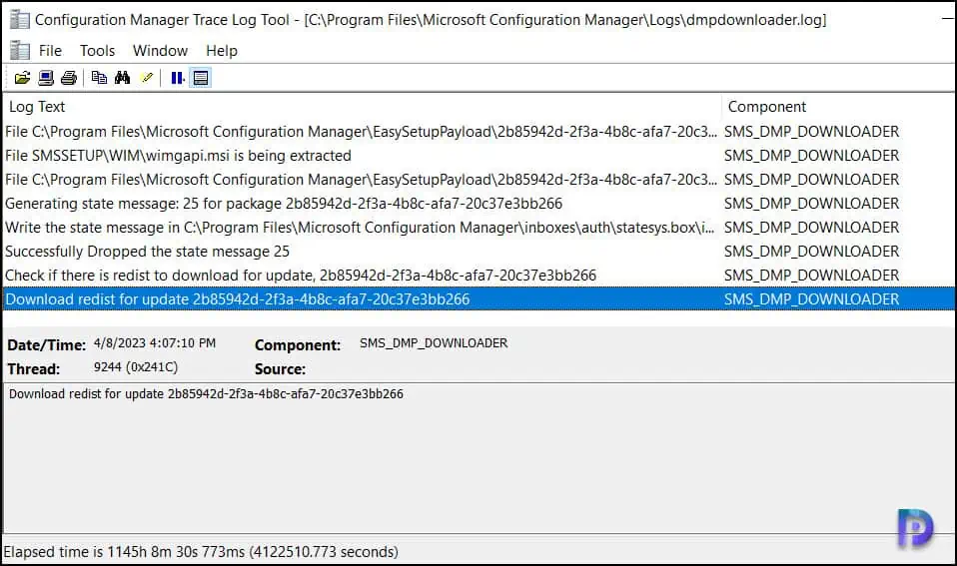Open the Window menu
The width and height of the screenshot is (957, 566).
click(160, 51)
